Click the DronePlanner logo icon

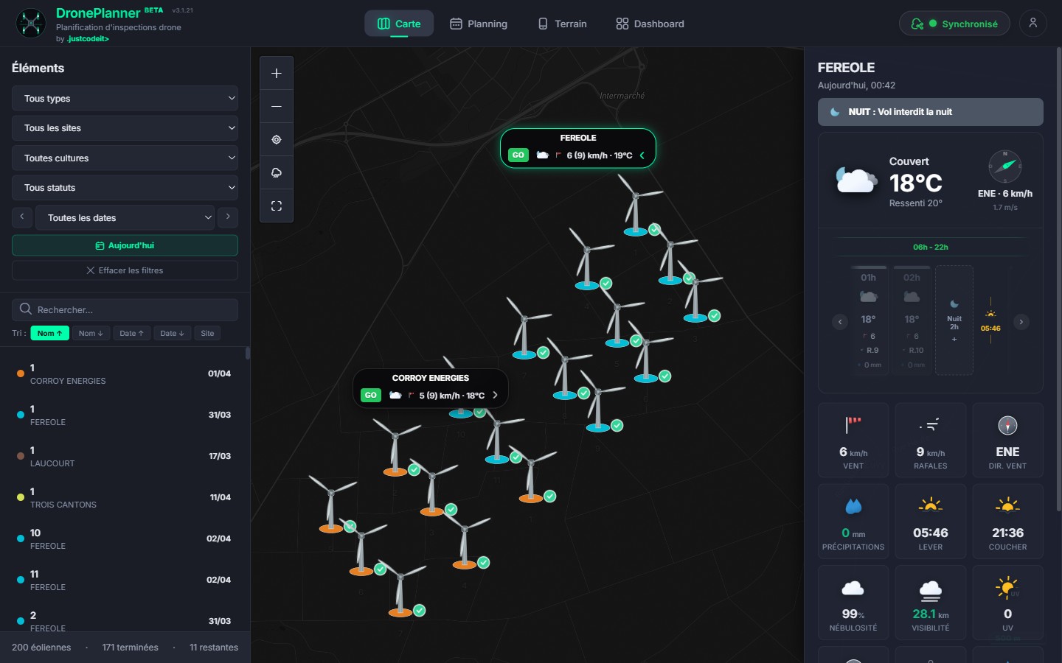tap(31, 24)
